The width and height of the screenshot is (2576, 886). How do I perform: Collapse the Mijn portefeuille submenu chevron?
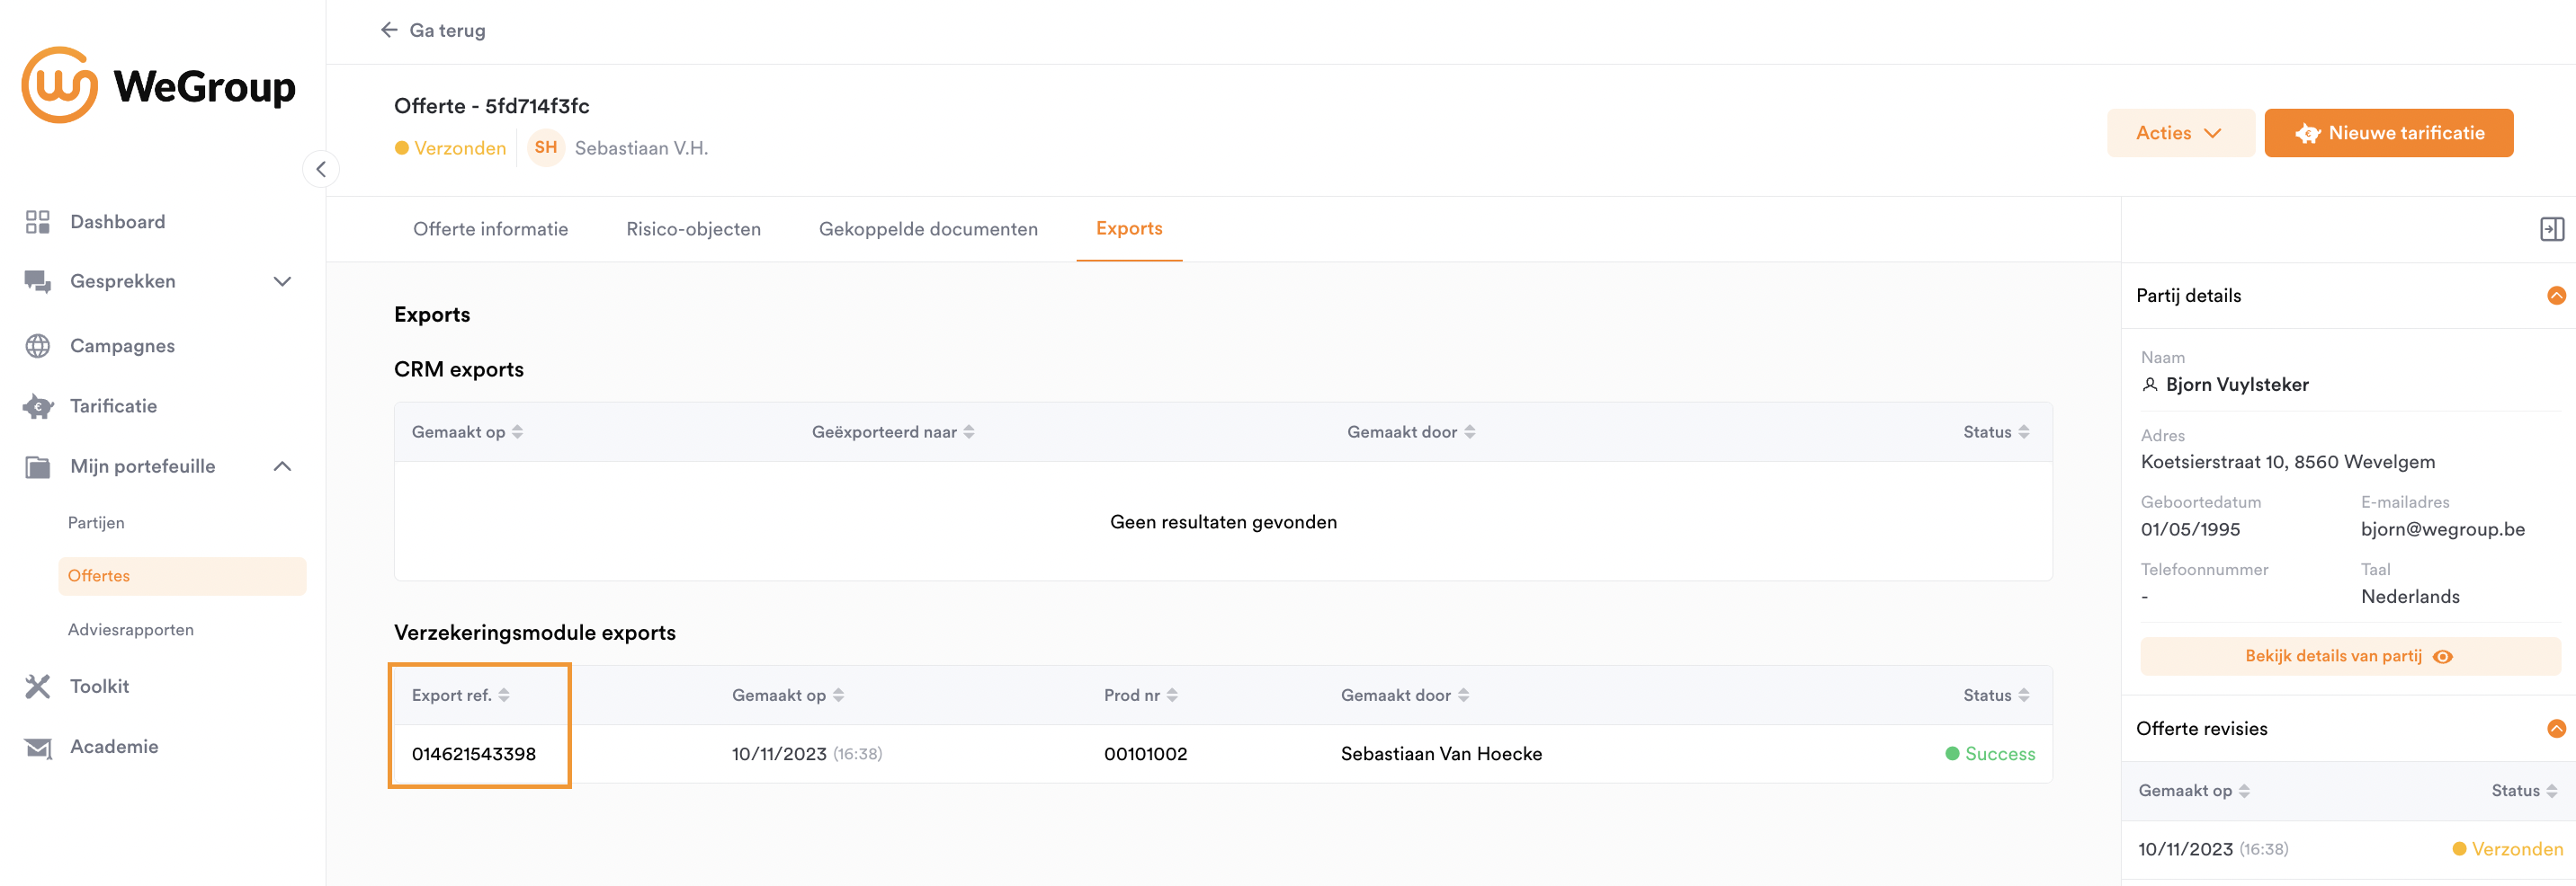(x=283, y=466)
